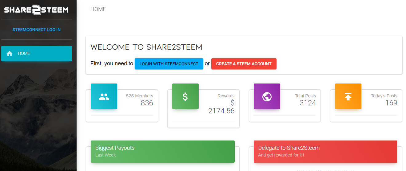The image size is (406, 171).
Task: Click the Total Posts globe icon
Action: [x=267, y=96]
